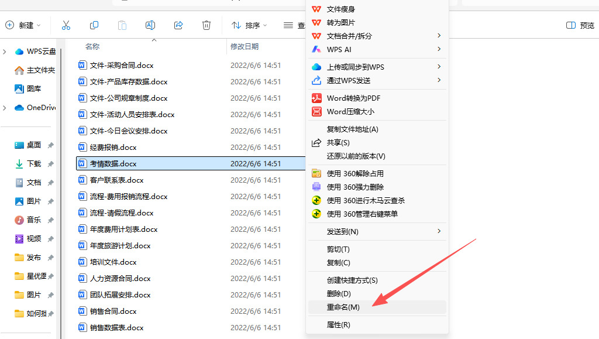Screen dimensions: 599x339
Task: Select OneDrive in the sidebar
Action: [35, 108]
